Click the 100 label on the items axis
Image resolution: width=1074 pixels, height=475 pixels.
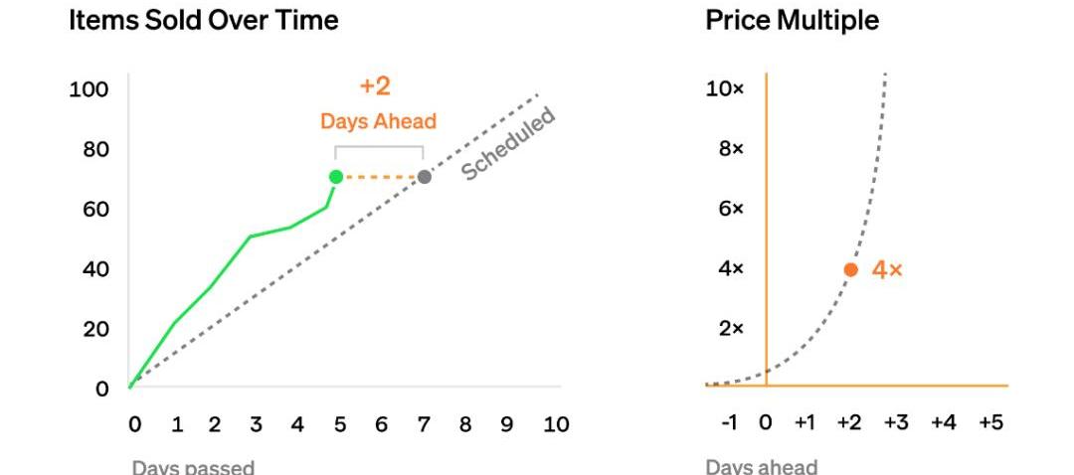pyautogui.click(x=89, y=90)
